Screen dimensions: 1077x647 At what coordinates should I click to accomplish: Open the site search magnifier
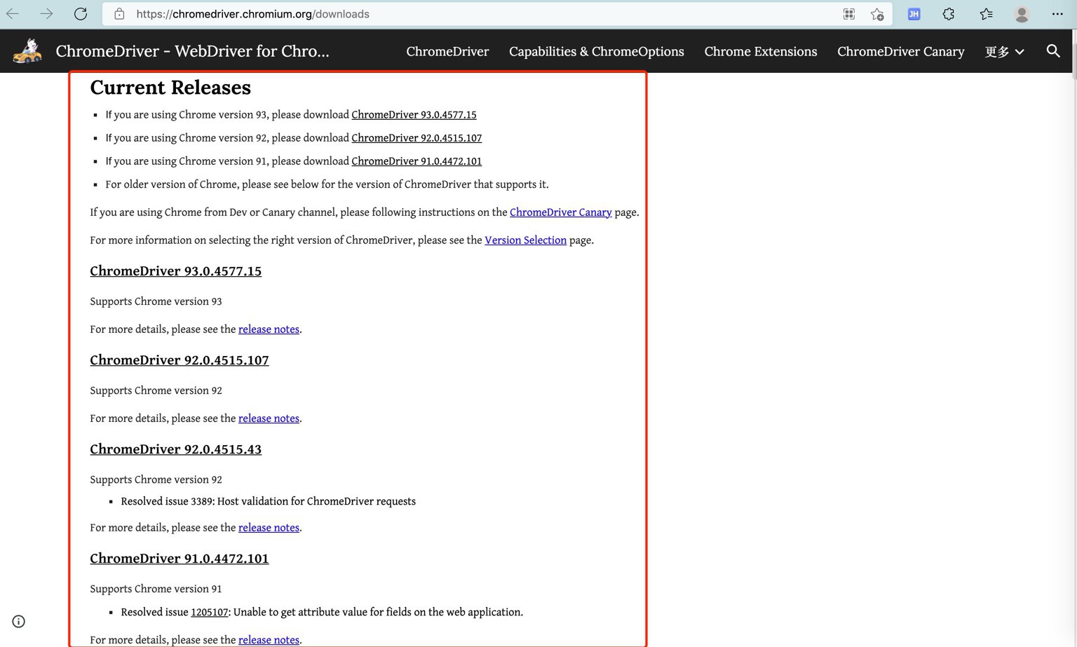[x=1053, y=51]
